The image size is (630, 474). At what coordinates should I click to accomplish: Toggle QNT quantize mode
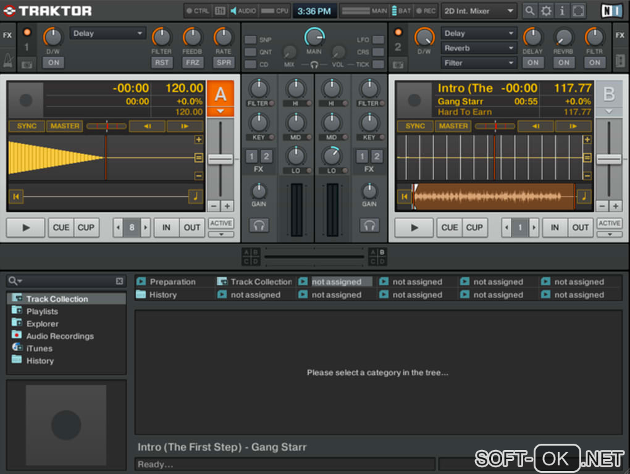(x=250, y=52)
